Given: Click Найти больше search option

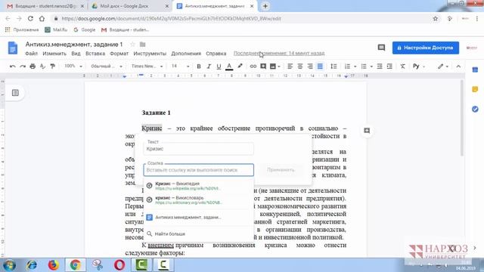Looking at the screenshot, I should [x=198, y=233].
